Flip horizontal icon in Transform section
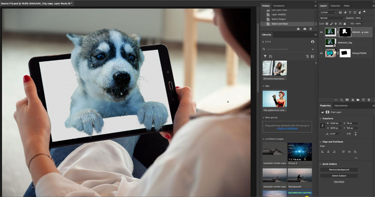The image size is (375, 197). click(x=349, y=134)
